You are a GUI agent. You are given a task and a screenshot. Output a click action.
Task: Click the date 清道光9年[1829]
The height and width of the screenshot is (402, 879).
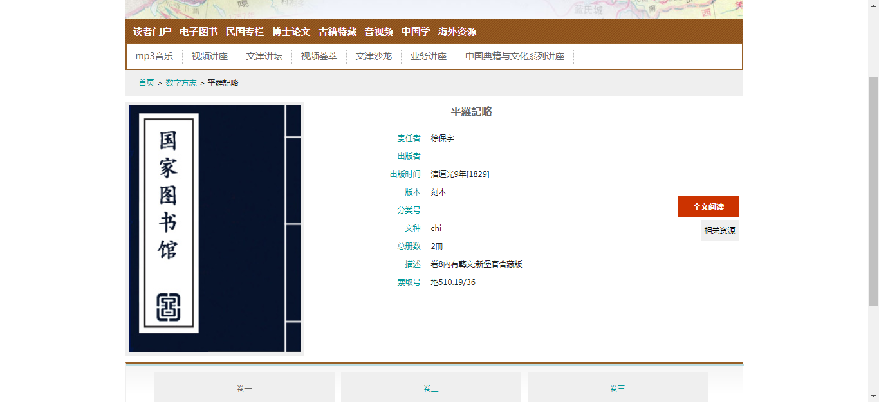pos(460,174)
